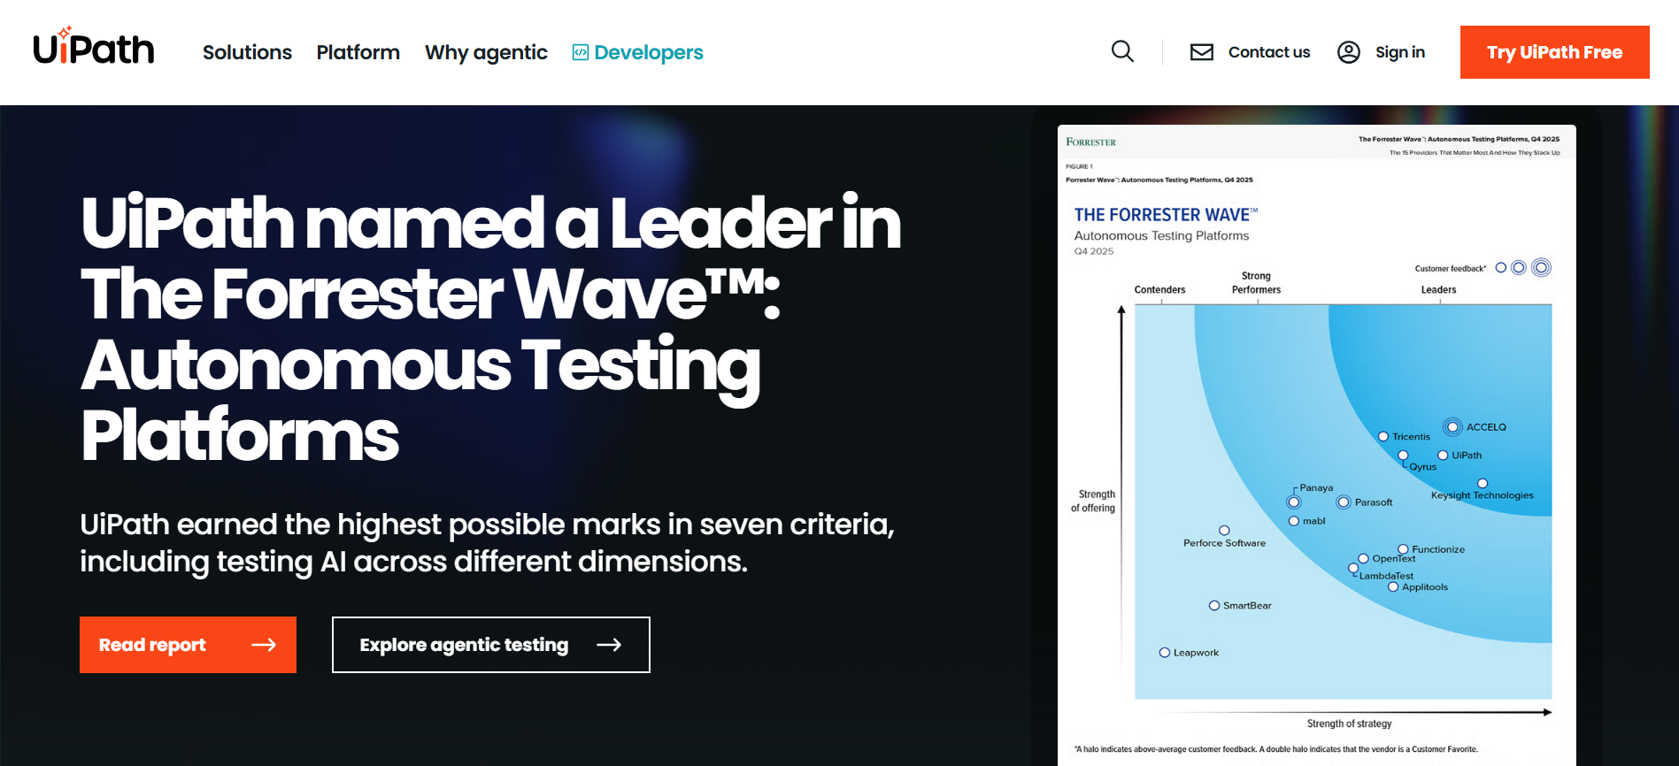
Task: Open the search magnifier icon
Action: pos(1122,51)
